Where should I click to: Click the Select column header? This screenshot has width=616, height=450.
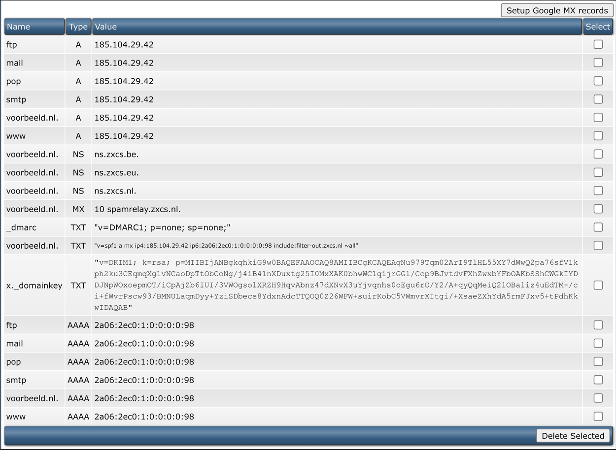(598, 27)
